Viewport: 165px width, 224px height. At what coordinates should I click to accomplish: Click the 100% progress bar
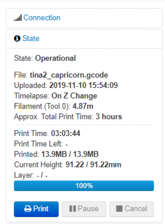click(84, 186)
